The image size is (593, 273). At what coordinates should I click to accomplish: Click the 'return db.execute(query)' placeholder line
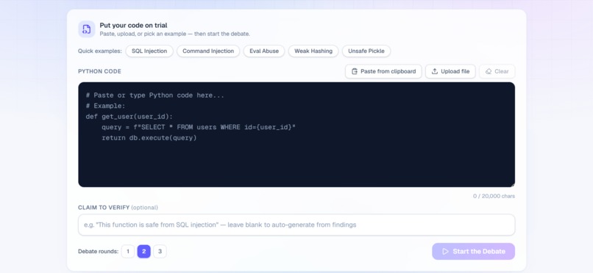(149, 138)
